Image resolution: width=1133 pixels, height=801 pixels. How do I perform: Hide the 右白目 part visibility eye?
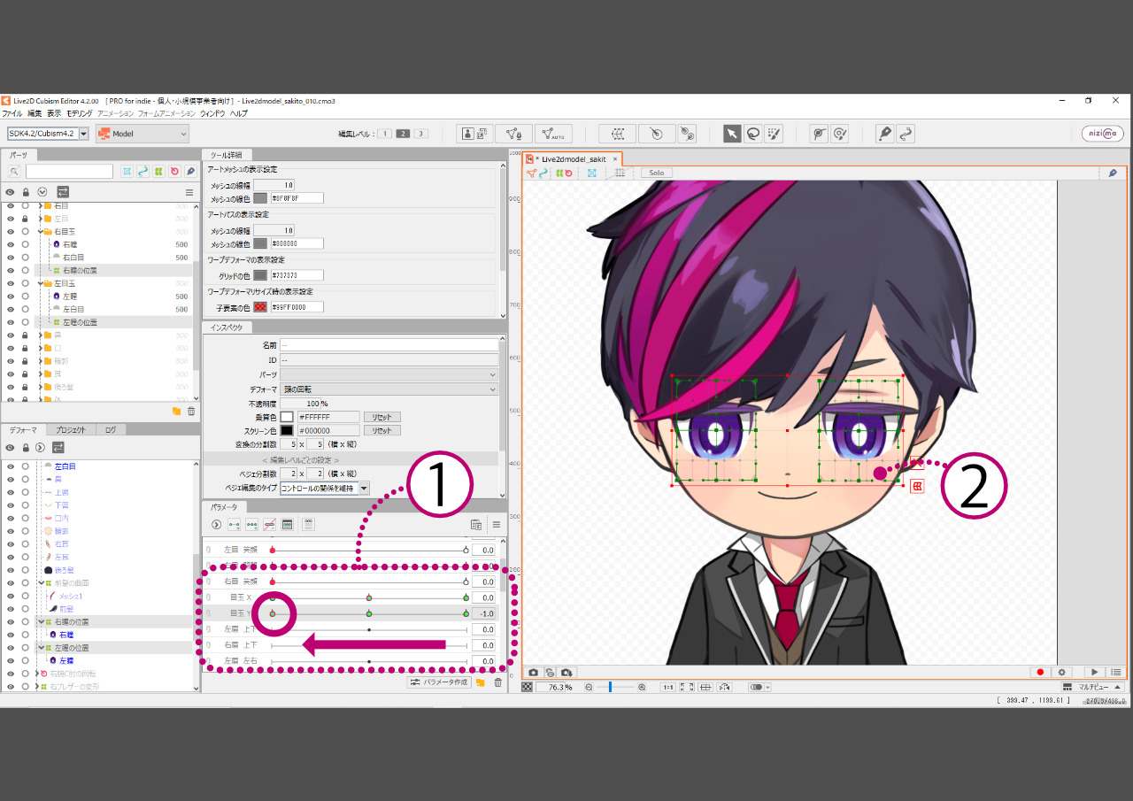pyautogui.click(x=11, y=258)
